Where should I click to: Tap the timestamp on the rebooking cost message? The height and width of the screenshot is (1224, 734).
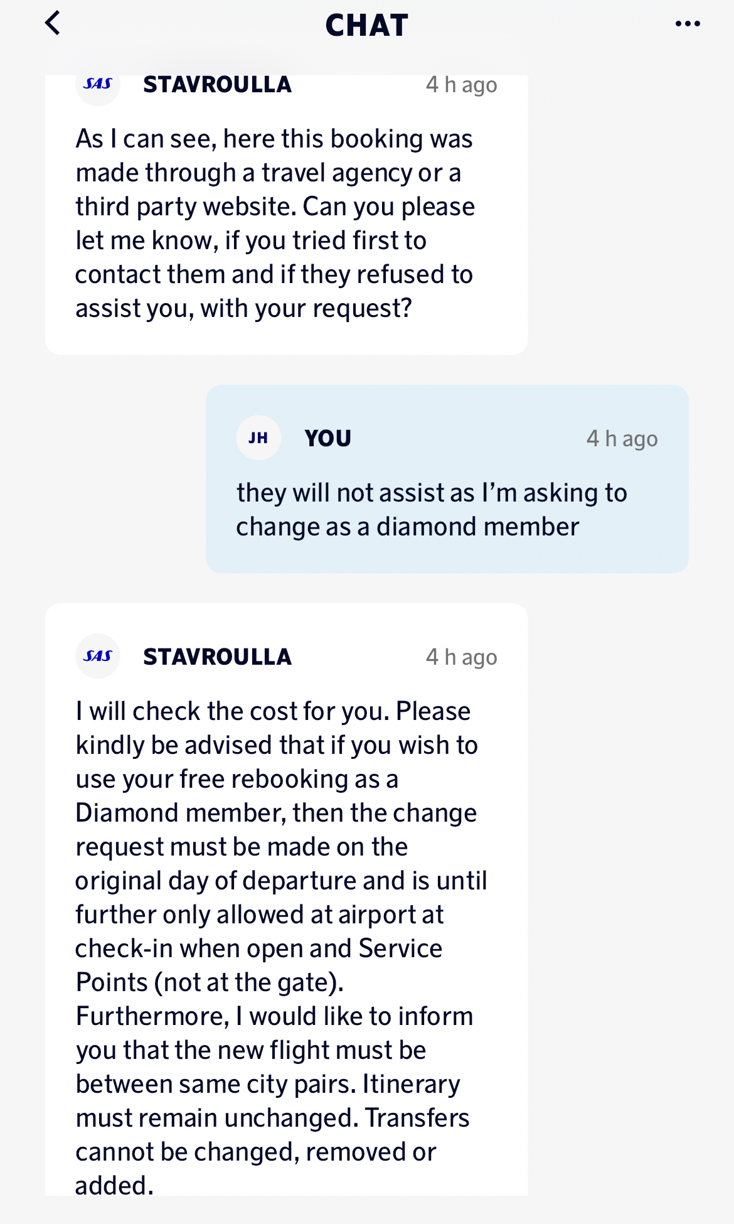461,657
